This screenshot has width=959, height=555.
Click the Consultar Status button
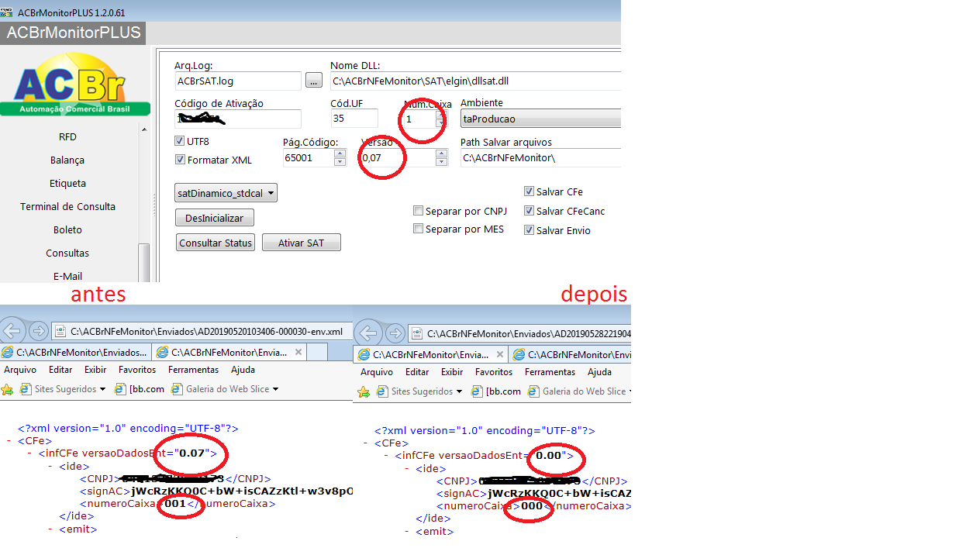point(216,243)
